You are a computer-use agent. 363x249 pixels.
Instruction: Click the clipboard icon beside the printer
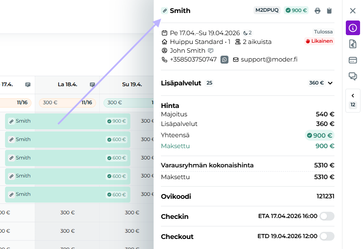(x=329, y=10)
